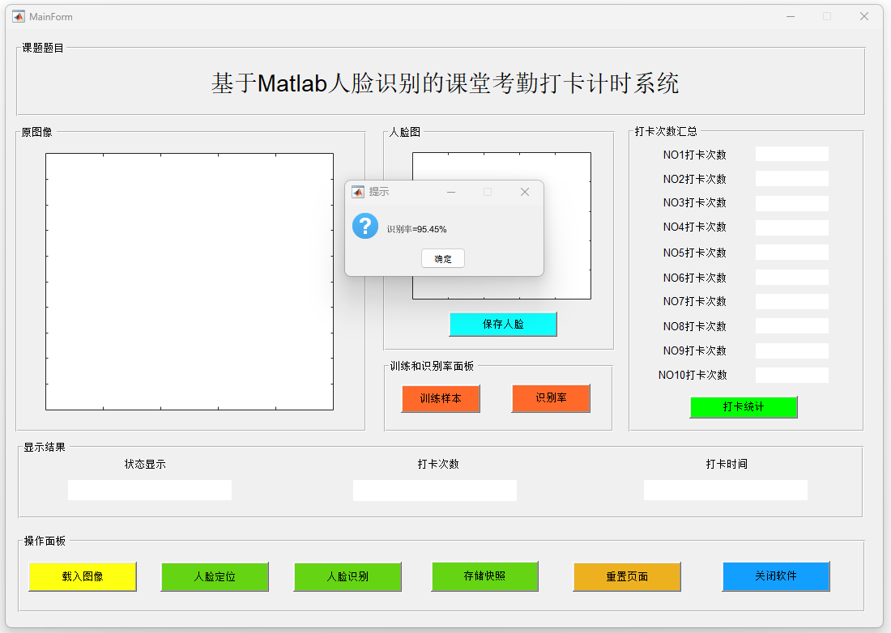This screenshot has height=633, width=891.
Task: Click the 人脸识别 button
Action: [x=347, y=577]
